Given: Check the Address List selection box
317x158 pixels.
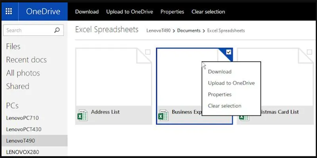Looking at the screenshot, I should pos(148,52).
